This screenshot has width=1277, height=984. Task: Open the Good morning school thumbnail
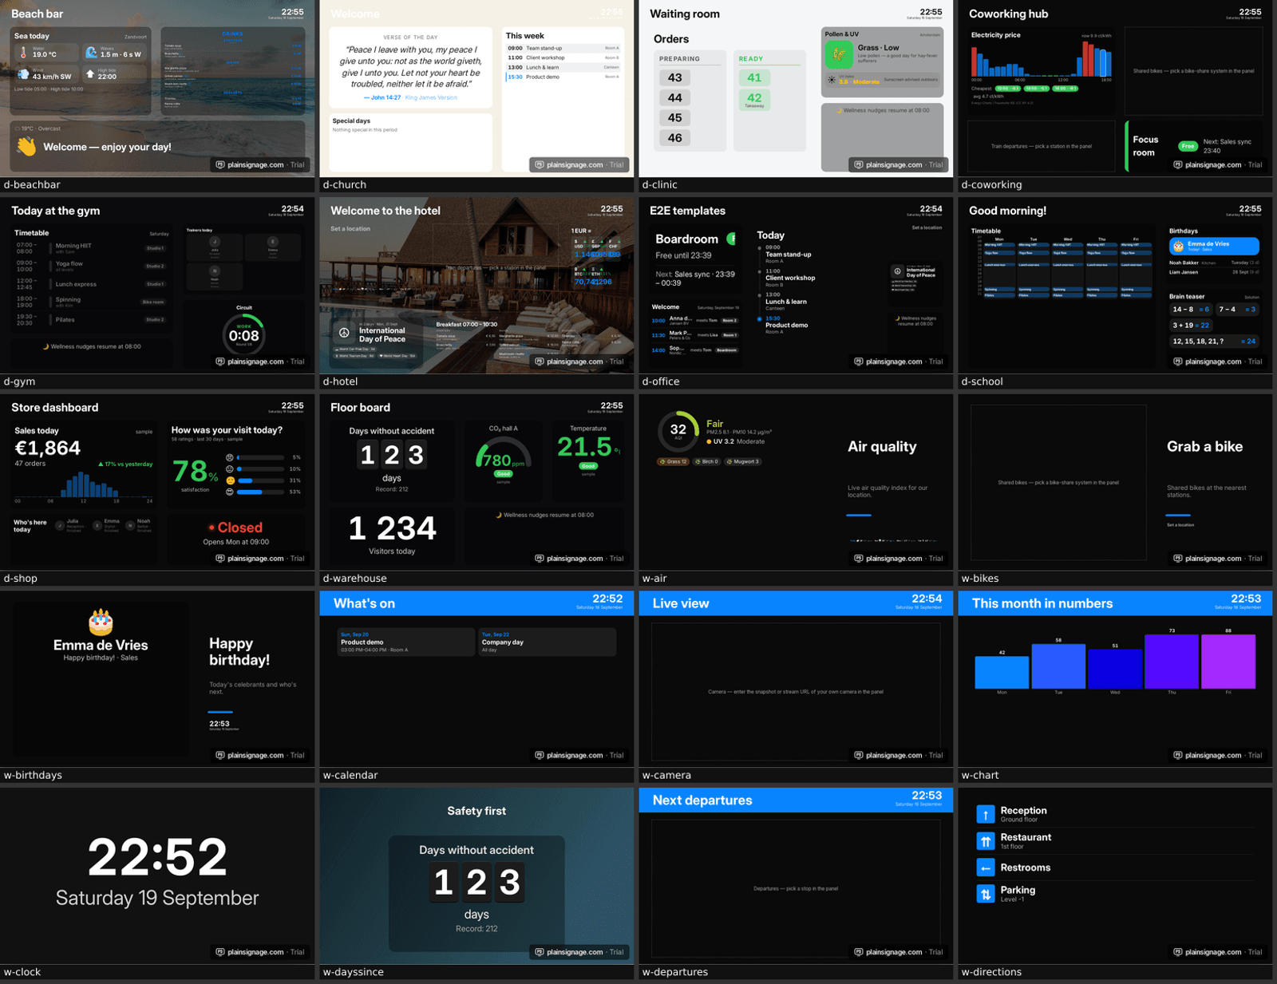pos(1115,286)
